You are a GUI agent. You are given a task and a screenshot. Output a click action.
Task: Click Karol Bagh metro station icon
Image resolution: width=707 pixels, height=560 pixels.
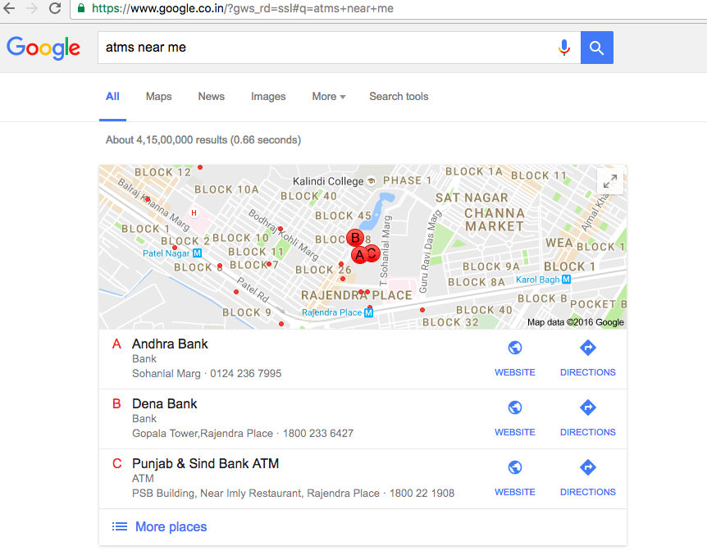pyautogui.click(x=566, y=280)
